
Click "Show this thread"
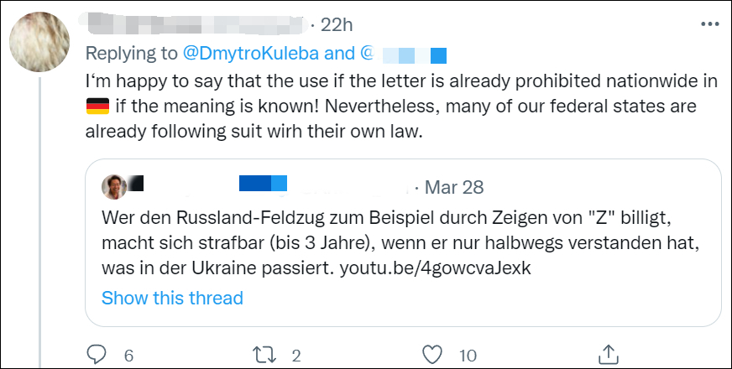coord(172,298)
